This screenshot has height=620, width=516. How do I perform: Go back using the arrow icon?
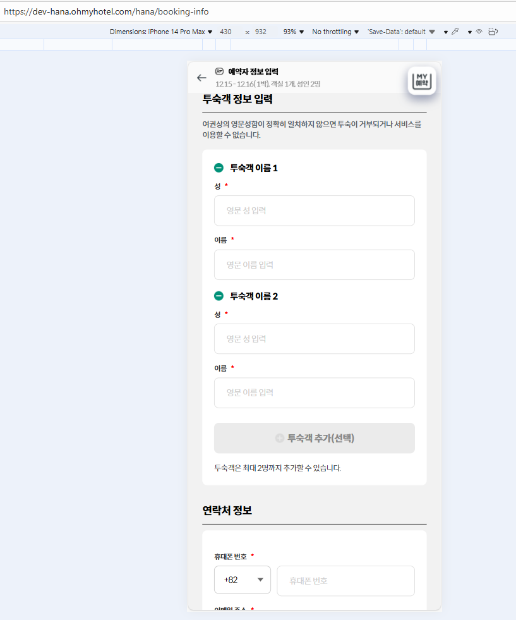(x=201, y=78)
